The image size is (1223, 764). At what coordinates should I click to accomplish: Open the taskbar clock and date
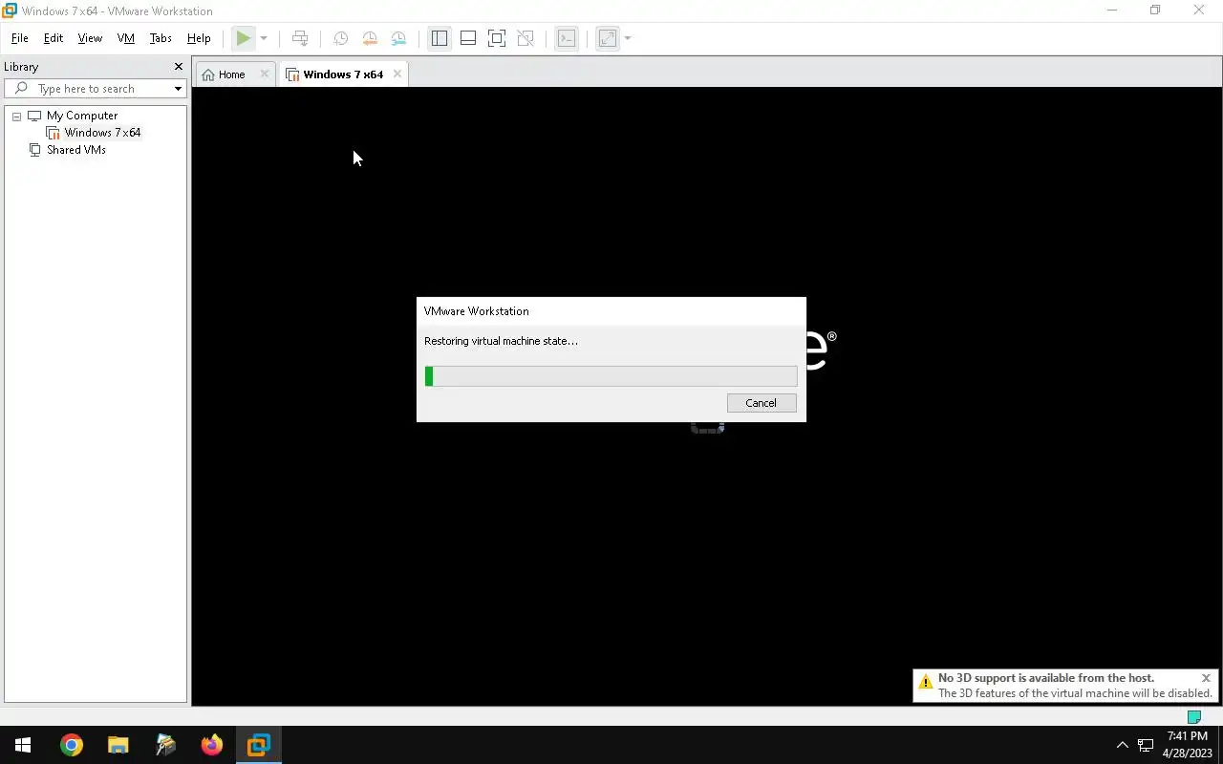pyautogui.click(x=1187, y=745)
